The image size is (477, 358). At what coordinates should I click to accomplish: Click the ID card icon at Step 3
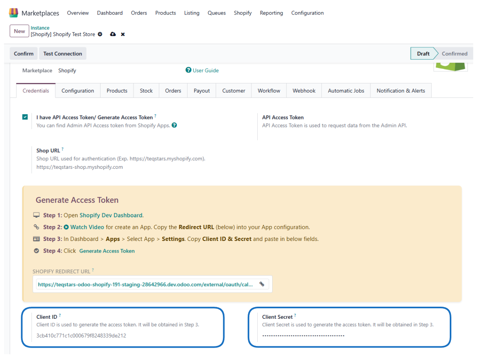tap(36, 239)
